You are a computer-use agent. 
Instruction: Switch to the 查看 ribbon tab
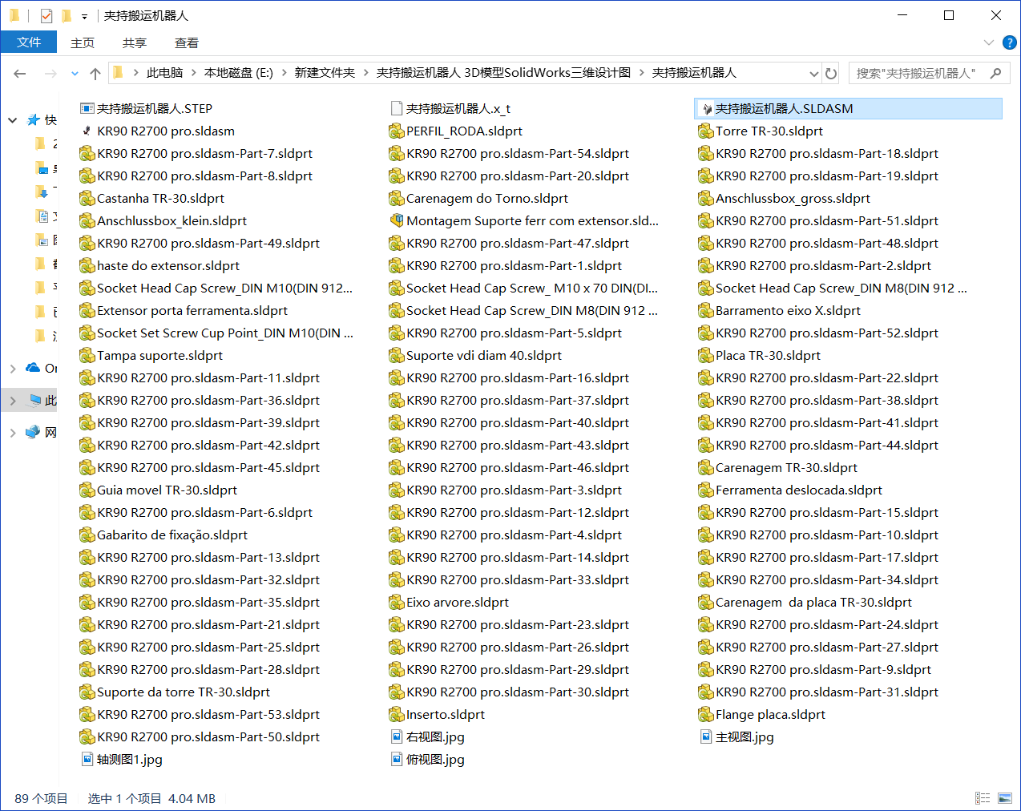(x=187, y=42)
